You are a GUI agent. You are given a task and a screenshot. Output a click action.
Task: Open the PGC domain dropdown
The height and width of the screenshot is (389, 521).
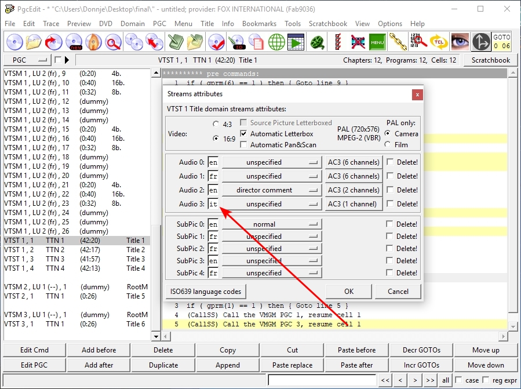click(28, 60)
